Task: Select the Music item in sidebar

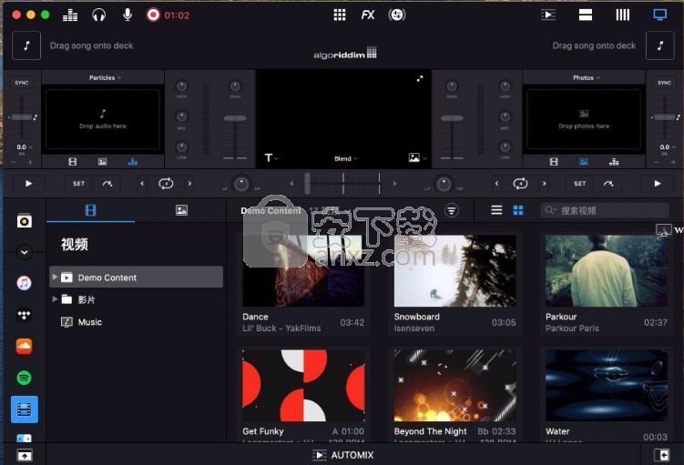Action: coord(89,322)
